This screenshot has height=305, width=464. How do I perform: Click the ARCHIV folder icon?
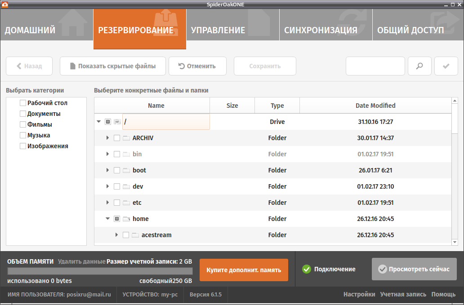click(126, 138)
